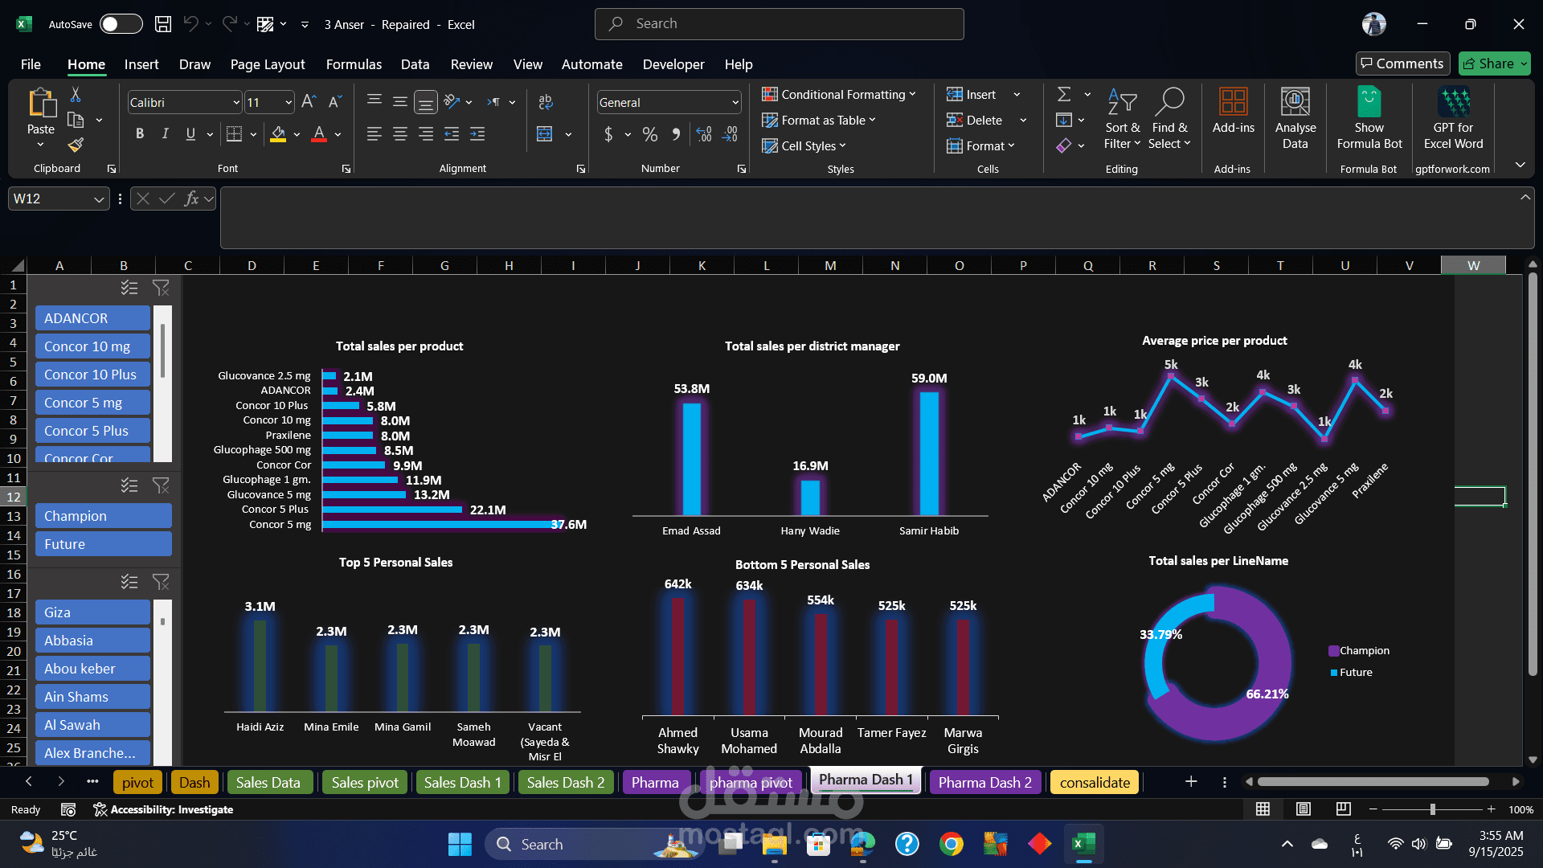Viewport: 1543px width, 868px height.
Task: Click the Font Color A button
Action: click(319, 134)
